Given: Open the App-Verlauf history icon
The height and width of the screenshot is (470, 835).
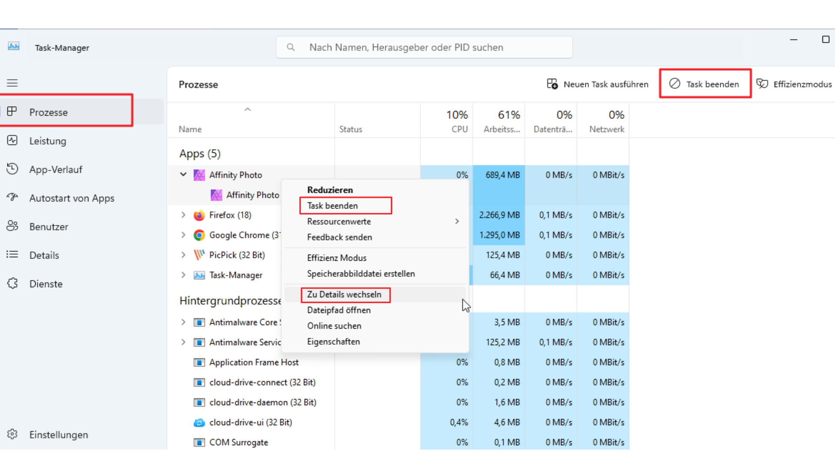Looking at the screenshot, I should [12, 169].
